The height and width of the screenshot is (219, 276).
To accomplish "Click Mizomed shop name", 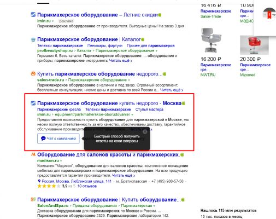I will (248, 75).
